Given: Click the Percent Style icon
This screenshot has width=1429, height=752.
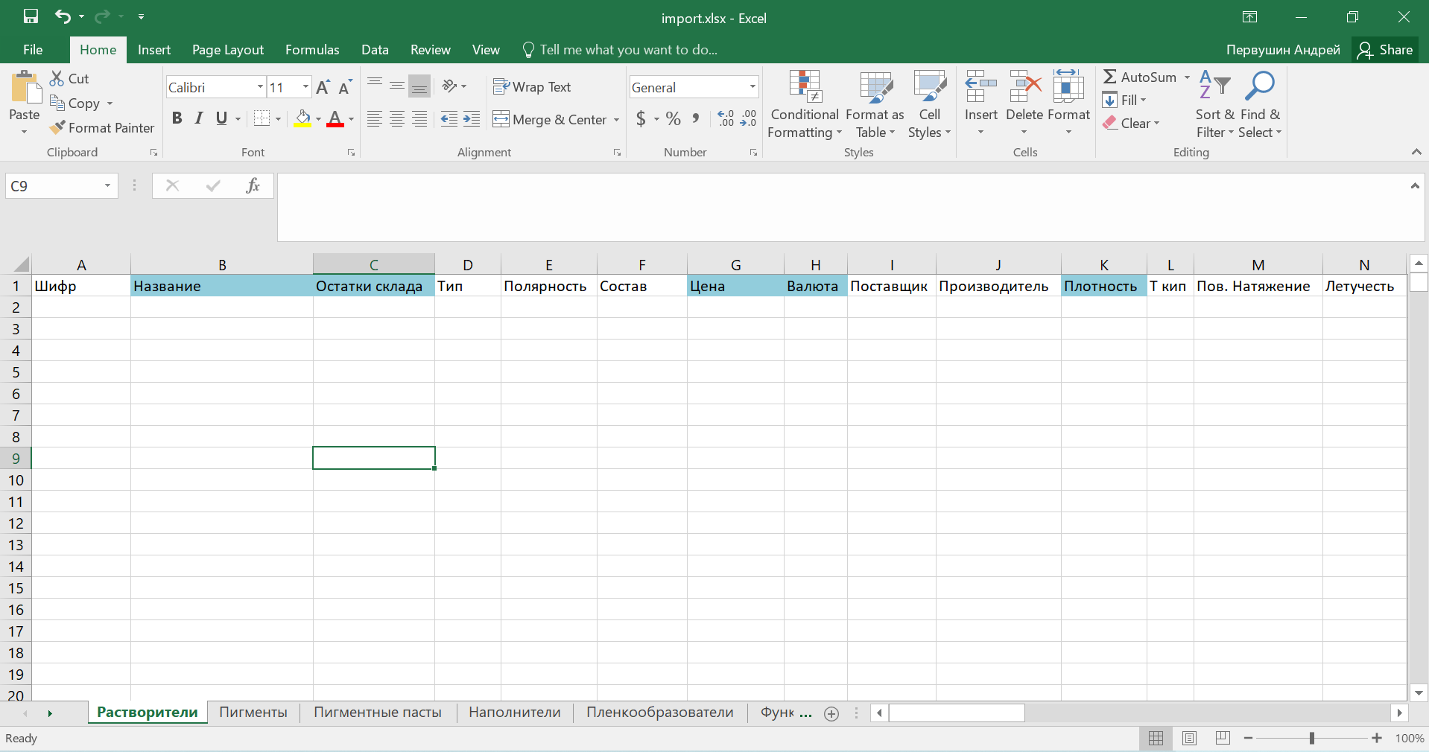Looking at the screenshot, I should click(673, 119).
